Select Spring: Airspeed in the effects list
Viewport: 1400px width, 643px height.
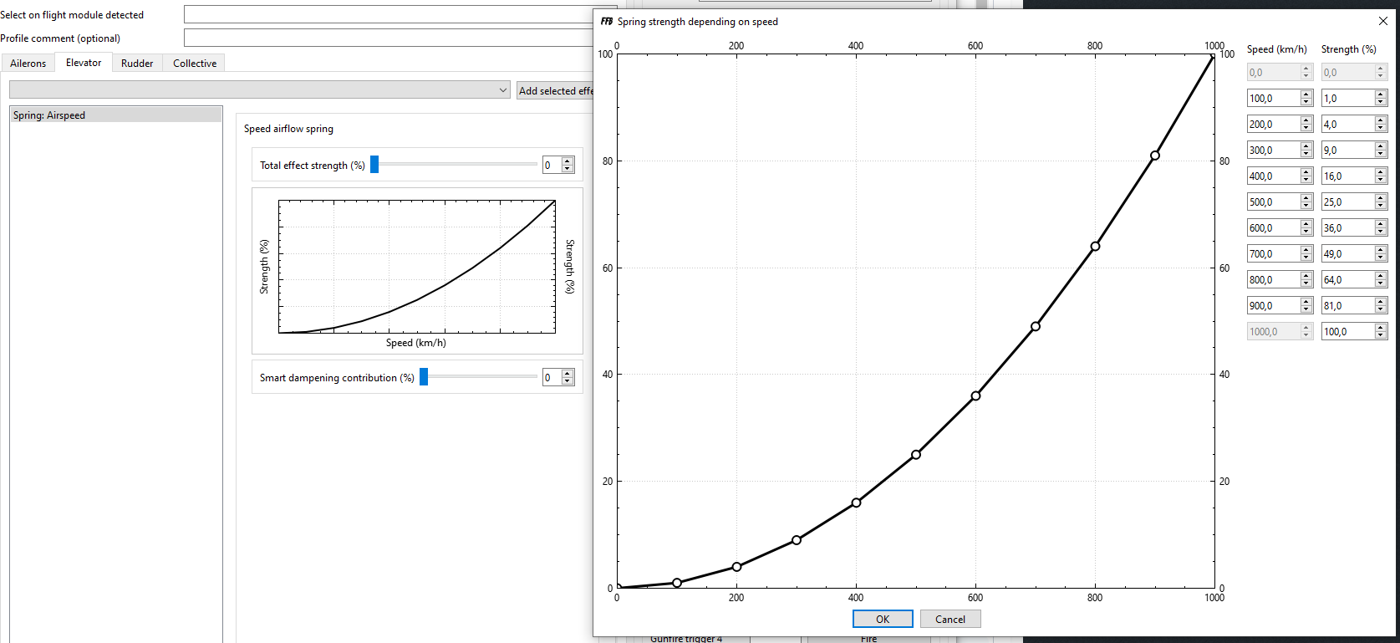(116, 115)
